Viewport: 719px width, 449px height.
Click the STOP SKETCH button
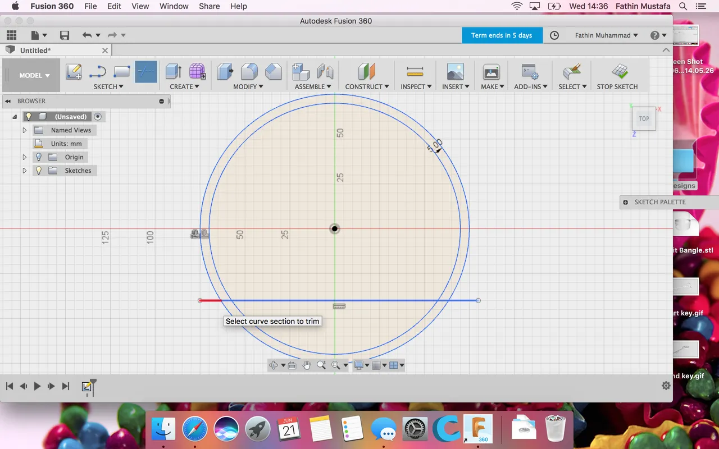tap(617, 76)
